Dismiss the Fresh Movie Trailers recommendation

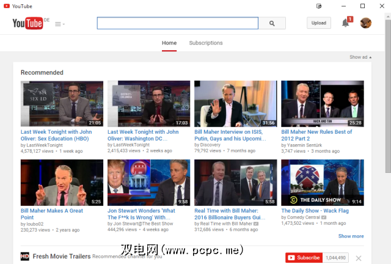359,258
